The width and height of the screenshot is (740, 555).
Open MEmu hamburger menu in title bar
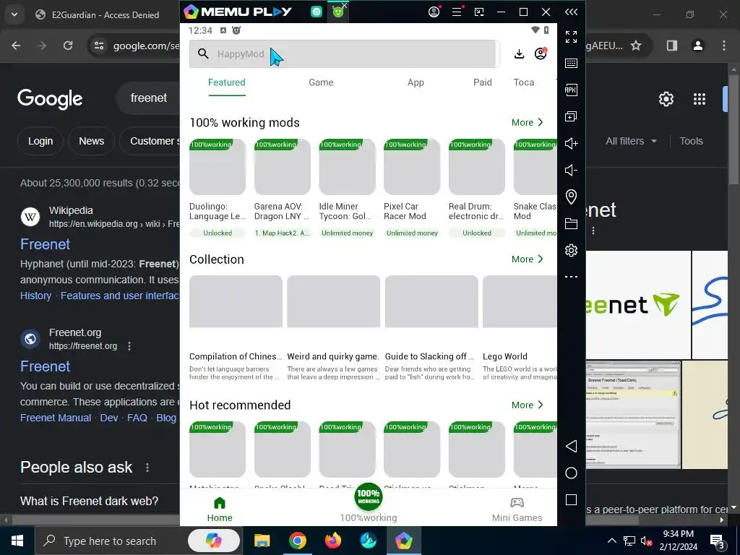[457, 12]
